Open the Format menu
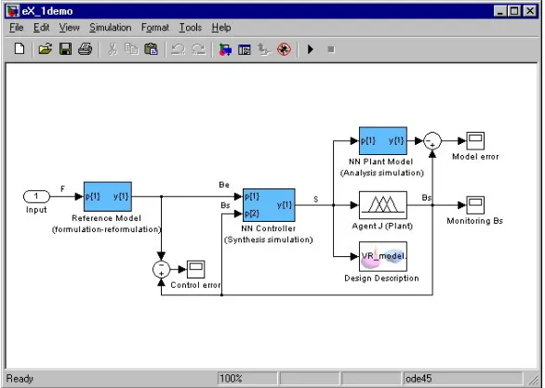The image size is (545, 388). (155, 28)
